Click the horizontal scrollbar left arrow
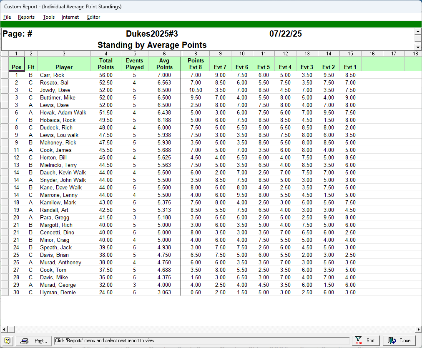This screenshot has height=348, width=422. coord(3,329)
